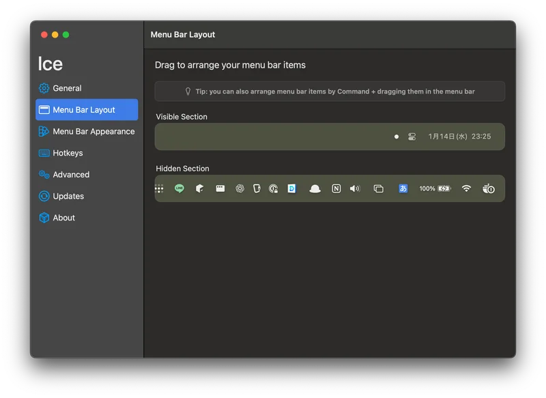Click the ChatGPT icon in Hidden Section
Image resolution: width=546 pixels, height=398 pixels.
(x=240, y=188)
